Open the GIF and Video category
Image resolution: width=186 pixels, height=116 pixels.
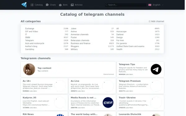32,32
